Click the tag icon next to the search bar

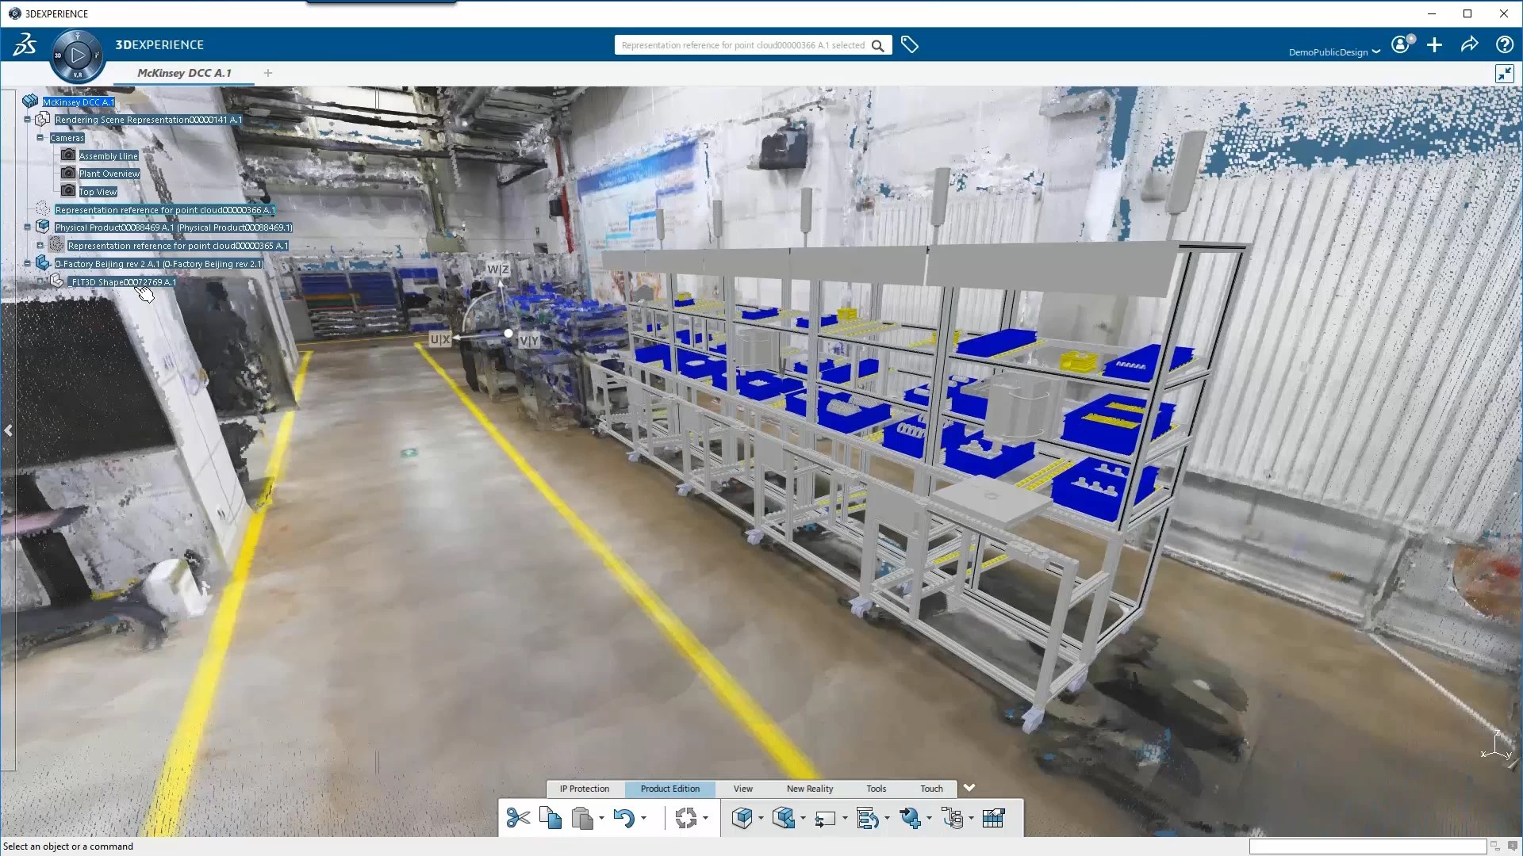[x=910, y=44]
